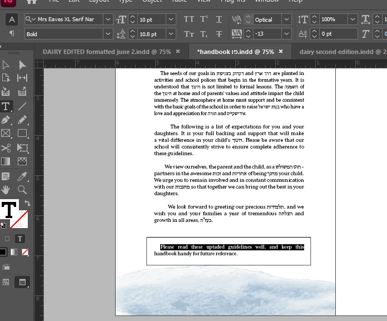Switch to Preview screen mode

(22, 282)
